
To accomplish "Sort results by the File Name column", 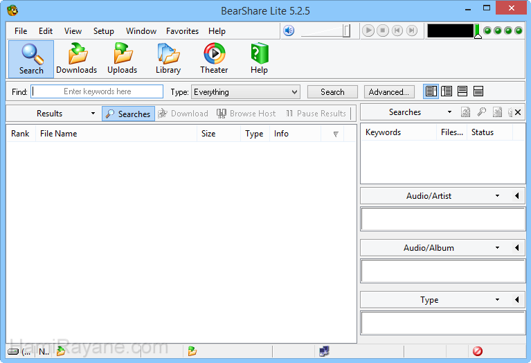I will pyautogui.click(x=116, y=134).
